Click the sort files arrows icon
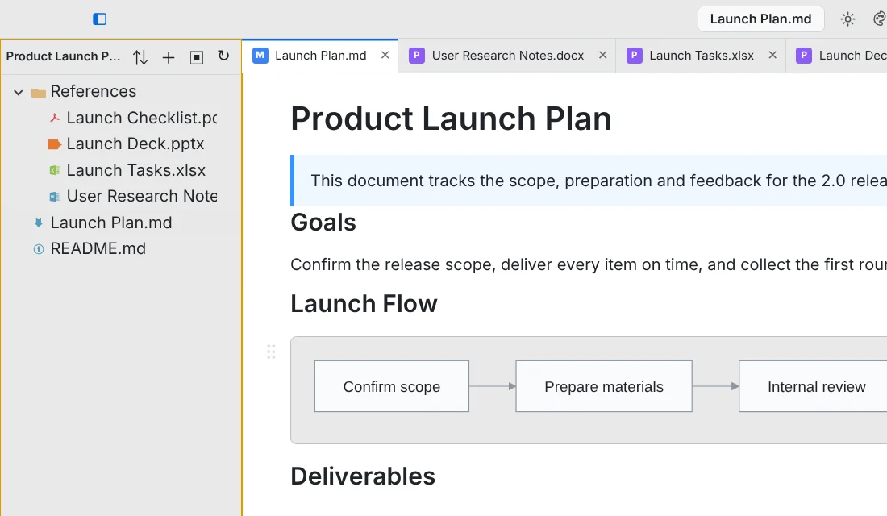887x516 pixels. (140, 57)
